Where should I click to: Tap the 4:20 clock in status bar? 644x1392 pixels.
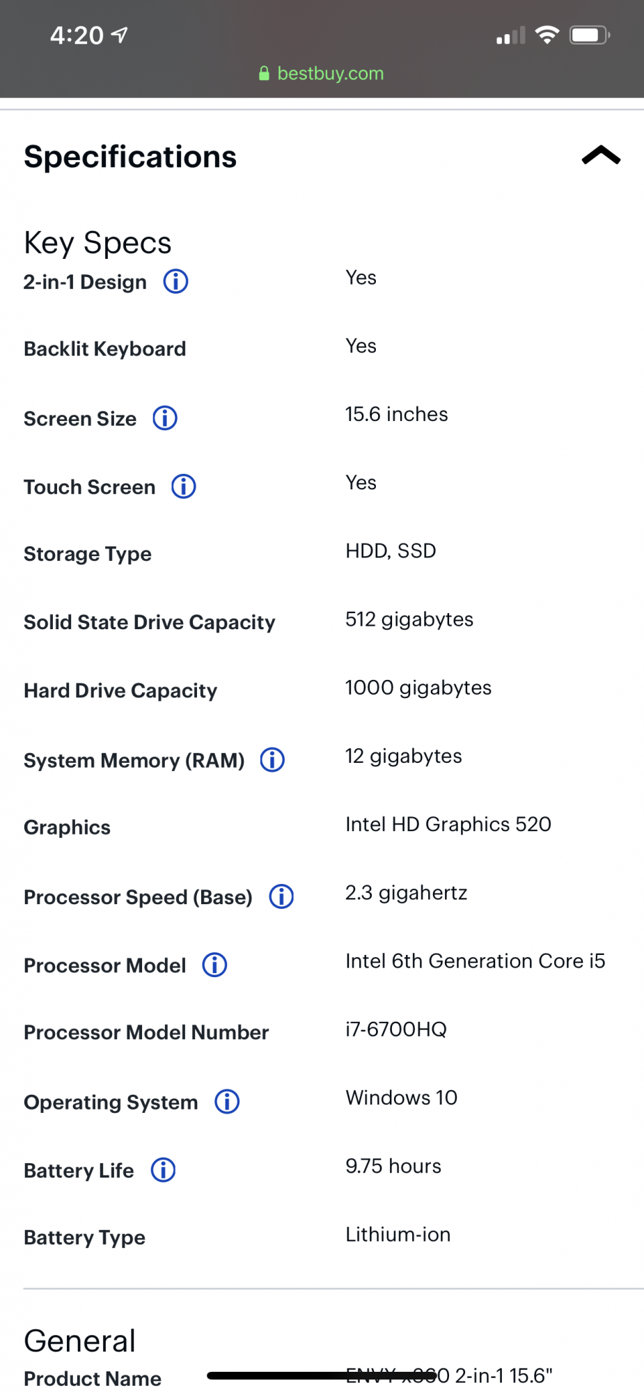77,35
